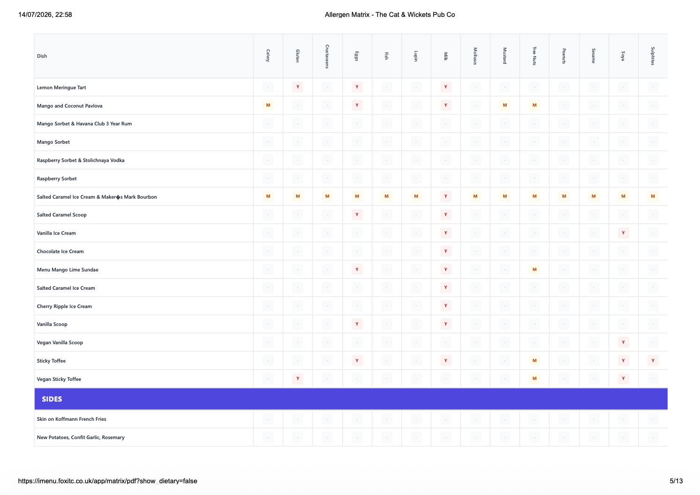Screen dimensions: 700x495
Task: Click Cherry Ripple Ice Cream Milk Y badge
Action: (x=446, y=306)
